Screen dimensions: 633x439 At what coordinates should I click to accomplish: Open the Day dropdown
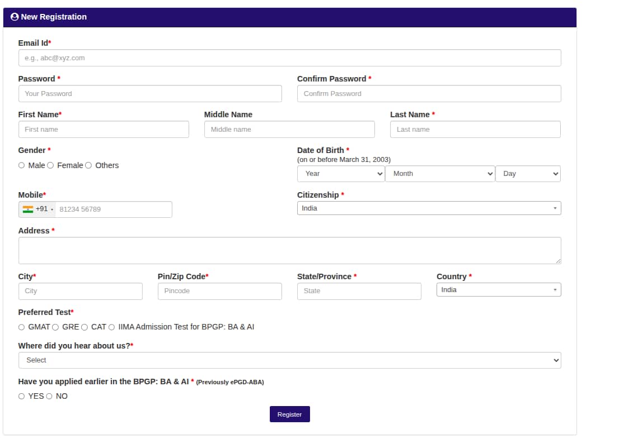[528, 174]
